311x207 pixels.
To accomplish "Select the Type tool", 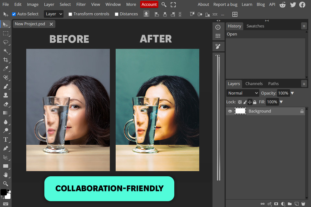I will 6,140.
